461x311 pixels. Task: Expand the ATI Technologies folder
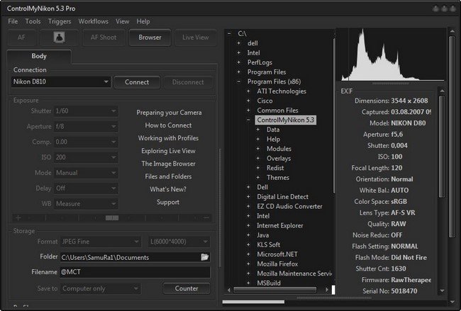[248, 91]
